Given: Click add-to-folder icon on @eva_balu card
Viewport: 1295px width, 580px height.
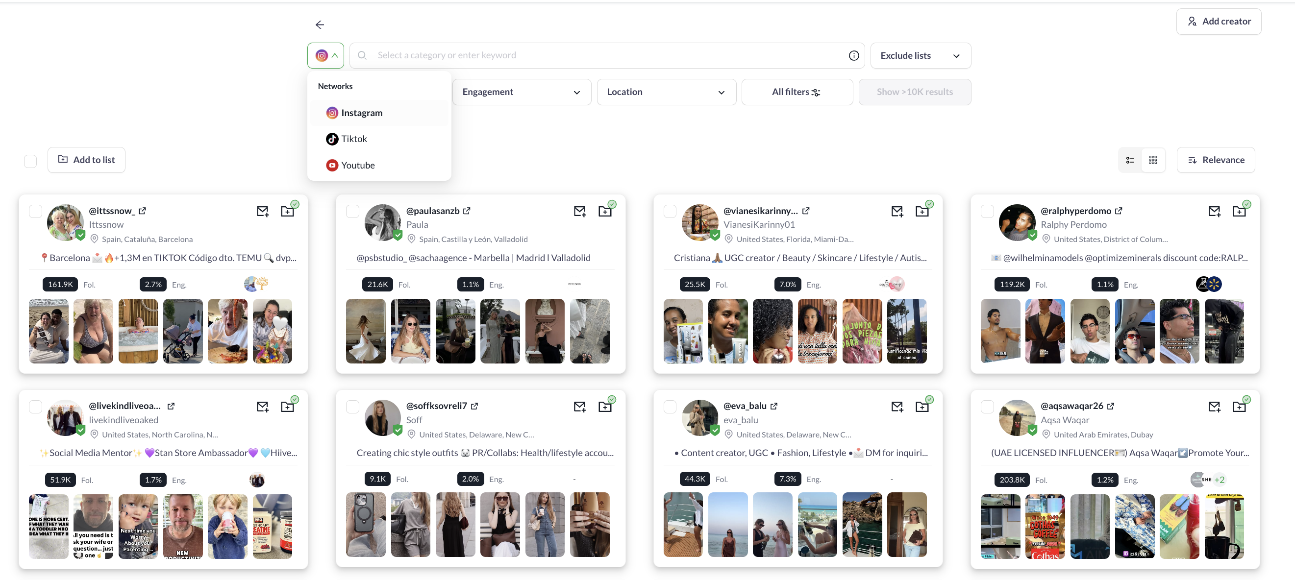Looking at the screenshot, I should (922, 407).
